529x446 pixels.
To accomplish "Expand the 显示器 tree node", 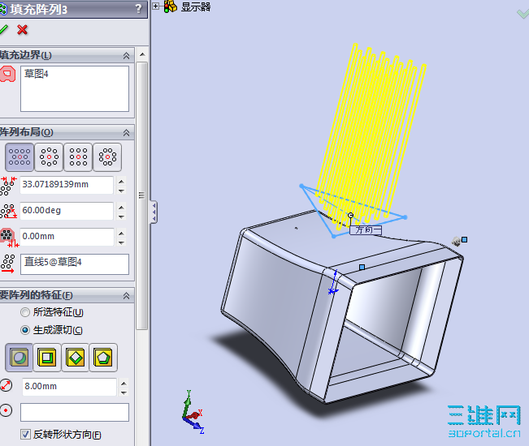I will click(155, 6).
